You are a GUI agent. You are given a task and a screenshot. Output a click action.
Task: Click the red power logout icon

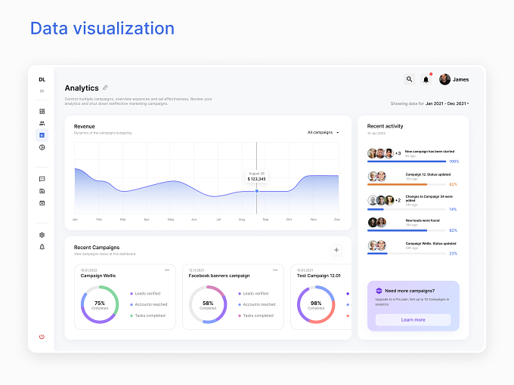click(x=42, y=337)
